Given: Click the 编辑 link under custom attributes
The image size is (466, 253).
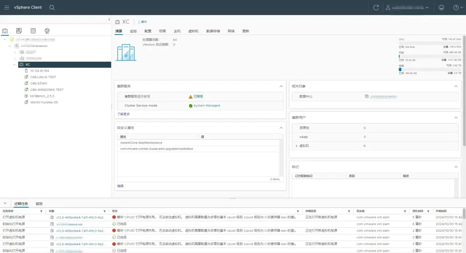Looking at the screenshot, I should pyautogui.click(x=121, y=186).
